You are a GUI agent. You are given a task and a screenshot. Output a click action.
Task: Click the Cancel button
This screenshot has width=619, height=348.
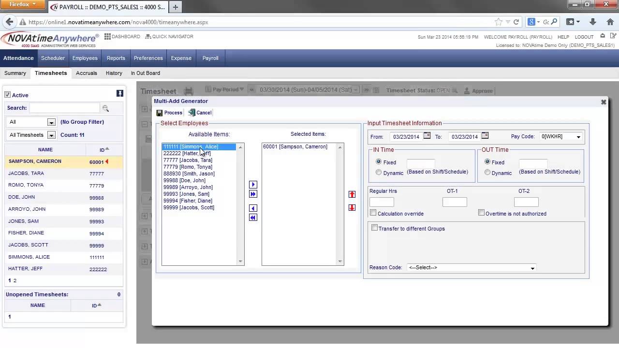(200, 113)
